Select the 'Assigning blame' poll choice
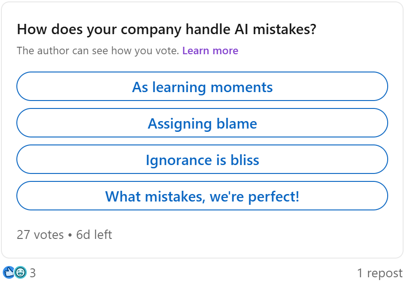This screenshot has width=405, height=281. coord(202,123)
